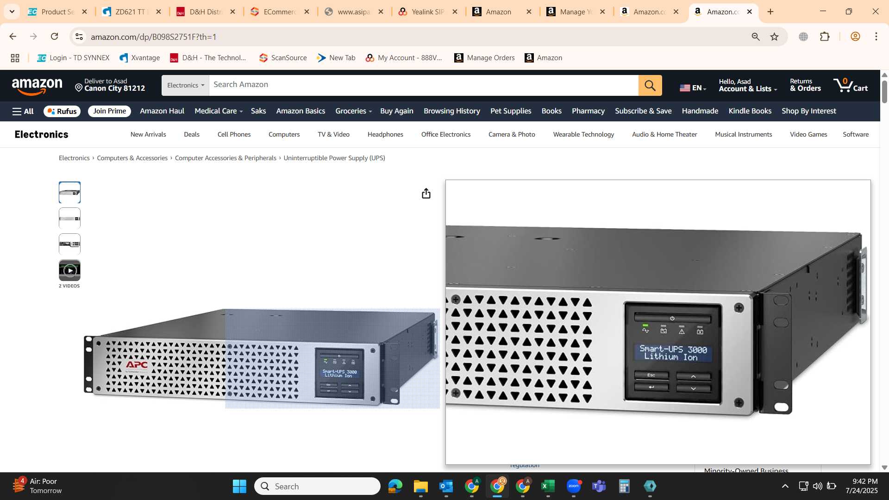889x500 pixels.
Task: Click the Windows taskbar Search box
Action: point(317,486)
